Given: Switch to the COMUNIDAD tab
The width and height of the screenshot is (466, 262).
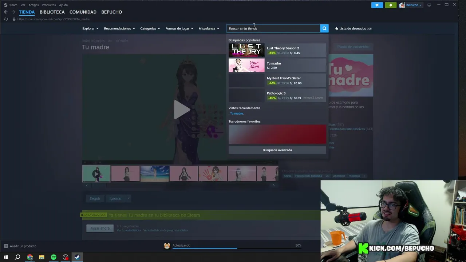Looking at the screenshot, I should [x=83, y=12].
